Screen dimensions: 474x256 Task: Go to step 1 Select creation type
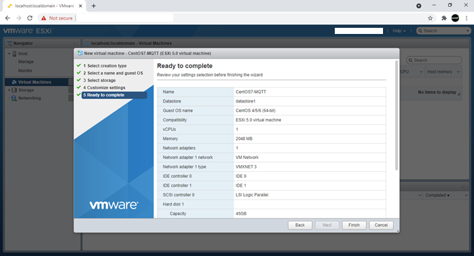point(105,66)
